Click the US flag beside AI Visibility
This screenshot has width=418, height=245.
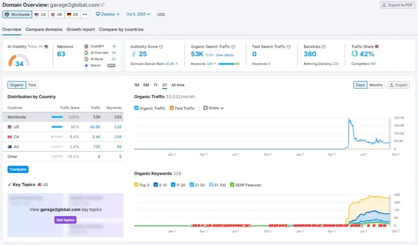point(47,47)
